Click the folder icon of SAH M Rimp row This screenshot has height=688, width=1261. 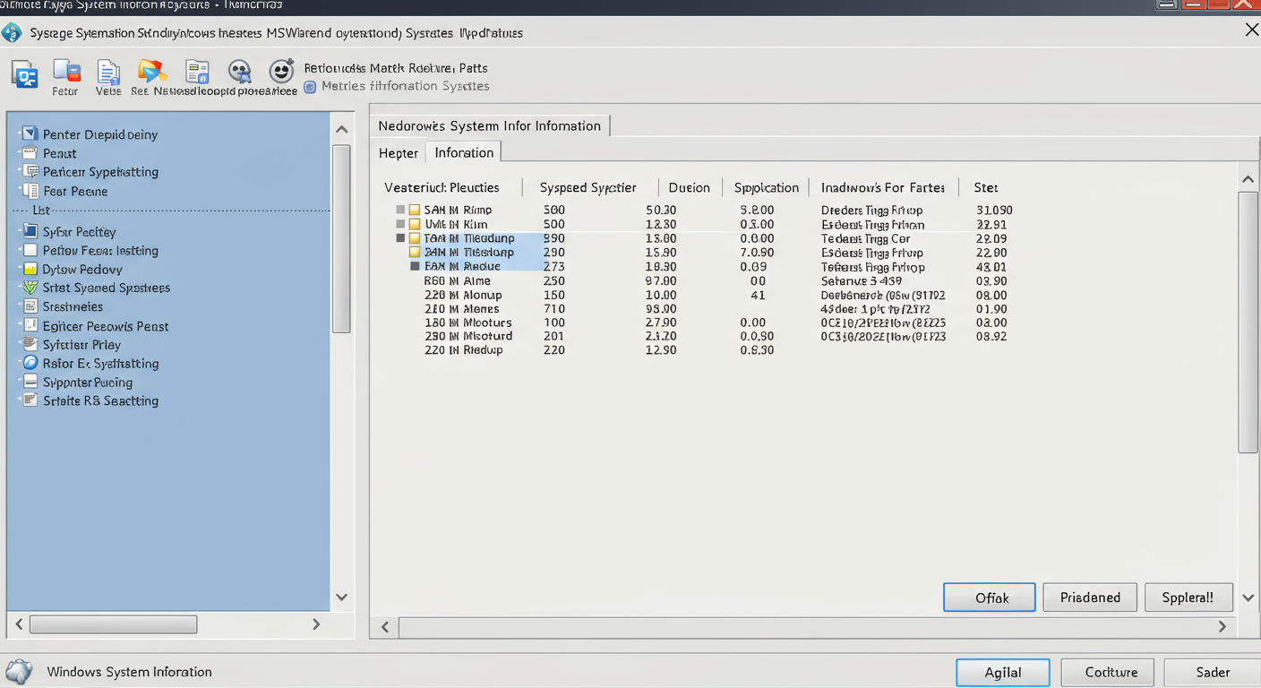(415, 210)
